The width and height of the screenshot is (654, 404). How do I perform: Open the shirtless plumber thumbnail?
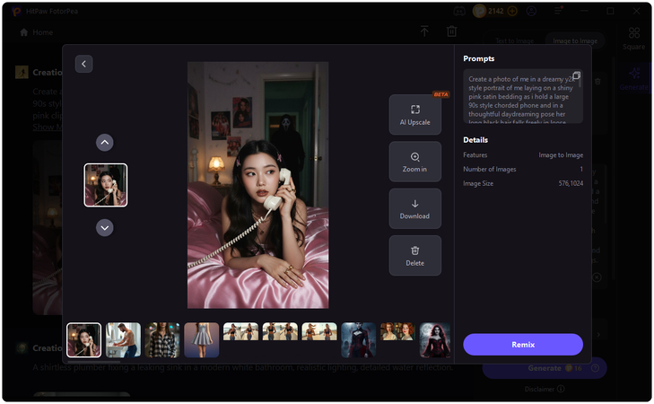pyautogui.click(x=124, y=340)
